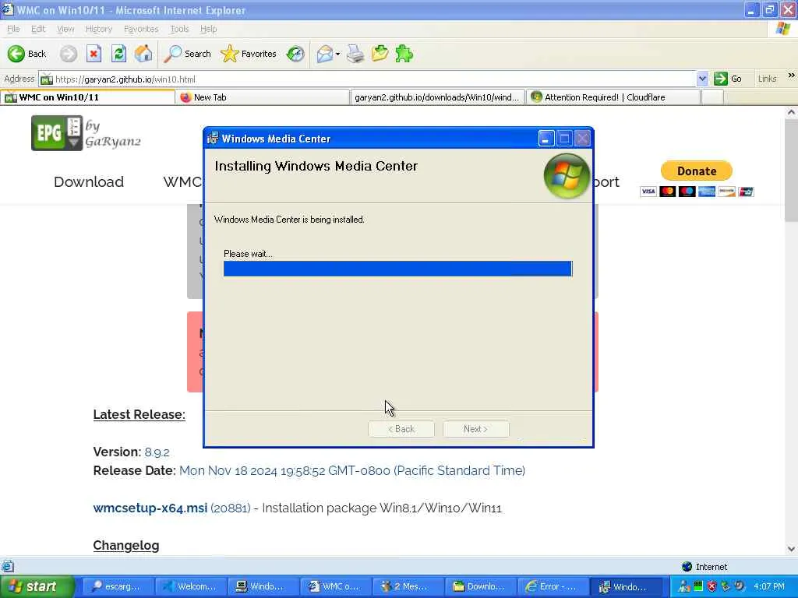Click the green Go arrow button

point(727,79)
